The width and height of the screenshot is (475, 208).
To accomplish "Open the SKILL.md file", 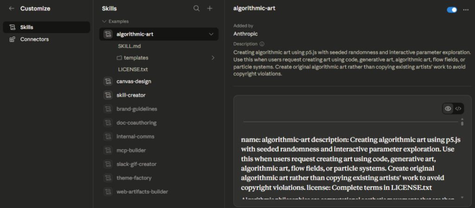I will 129,46.
